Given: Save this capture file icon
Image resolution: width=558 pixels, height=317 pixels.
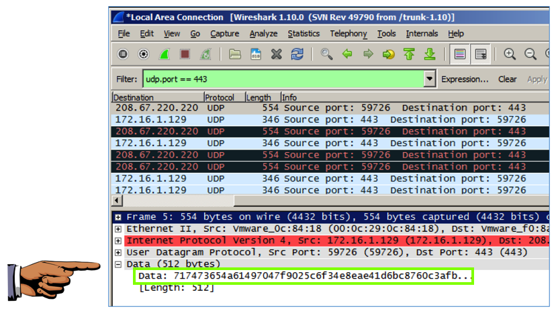Looking at the screenshot, I should pos(256,54).
